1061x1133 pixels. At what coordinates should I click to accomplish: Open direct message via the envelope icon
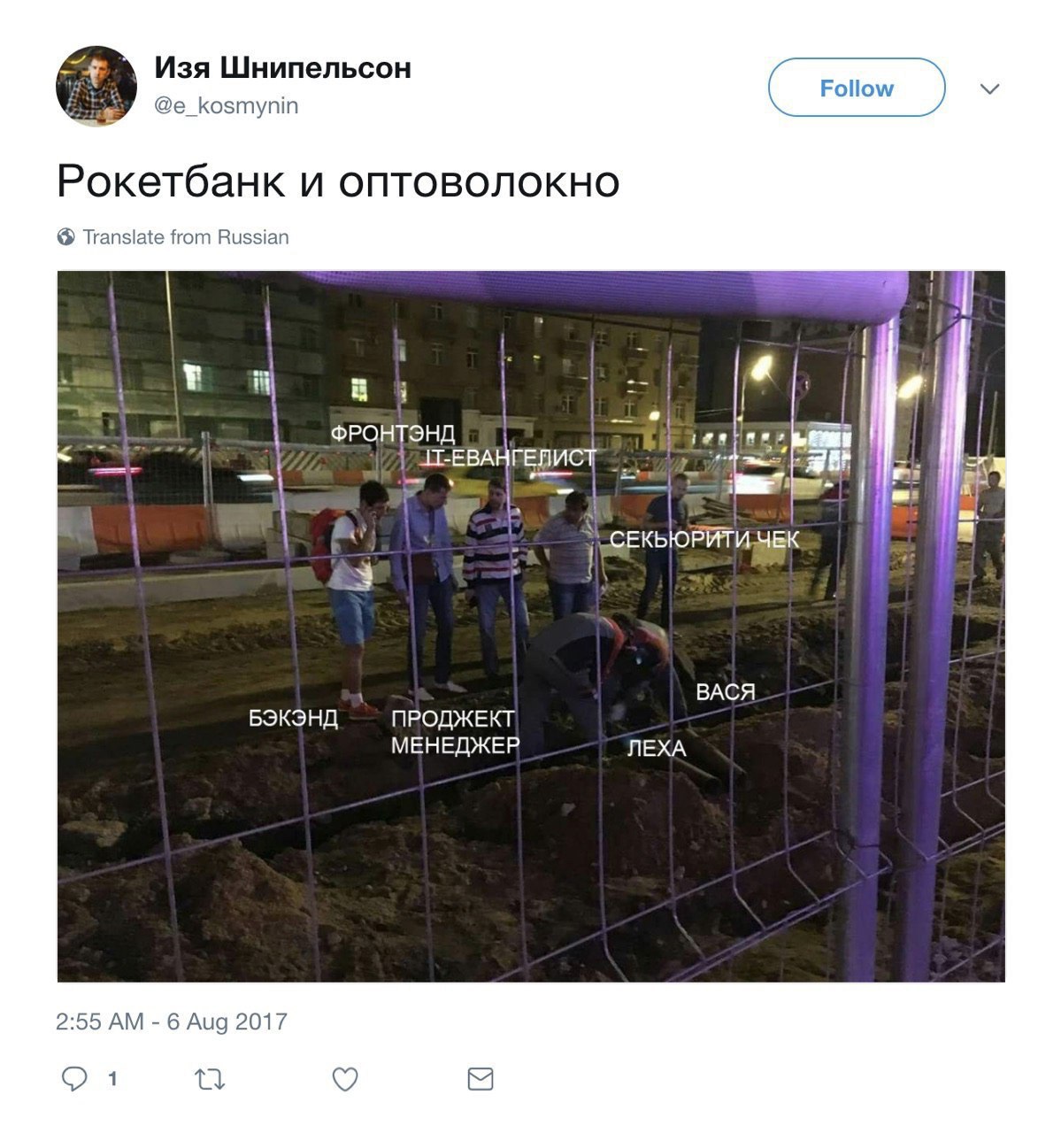point(481,1079)
